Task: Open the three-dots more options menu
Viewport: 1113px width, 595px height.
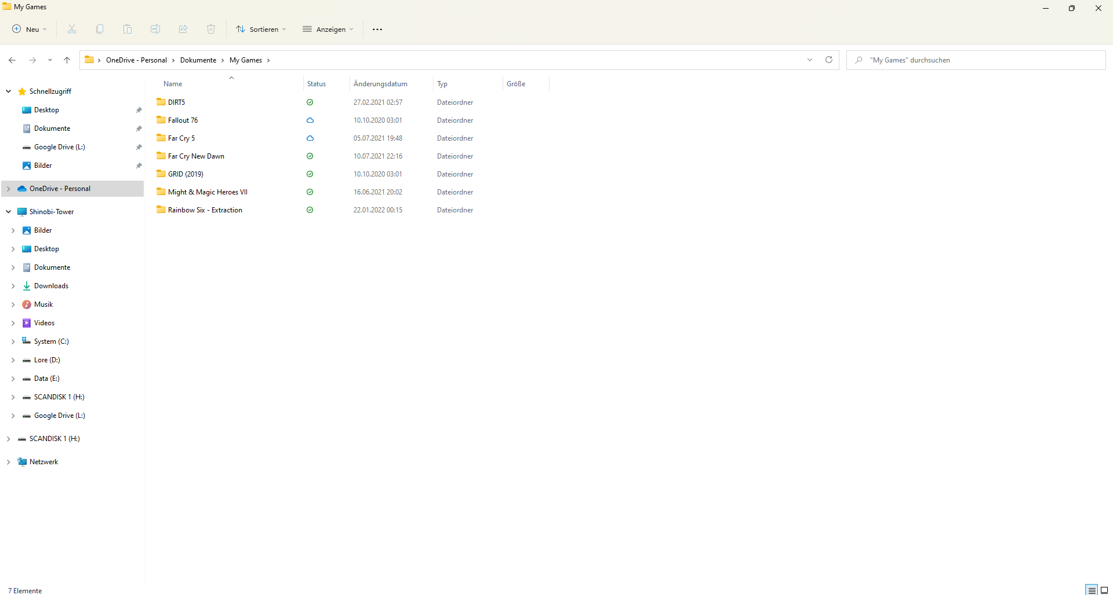Action: (x=377, y=30)
